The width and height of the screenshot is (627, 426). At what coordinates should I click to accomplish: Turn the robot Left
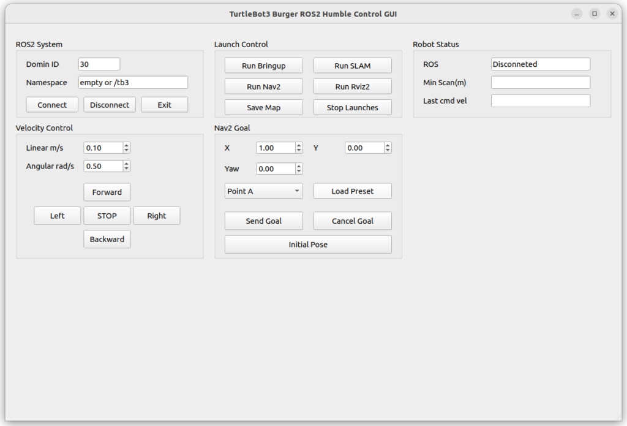[57, 216]
